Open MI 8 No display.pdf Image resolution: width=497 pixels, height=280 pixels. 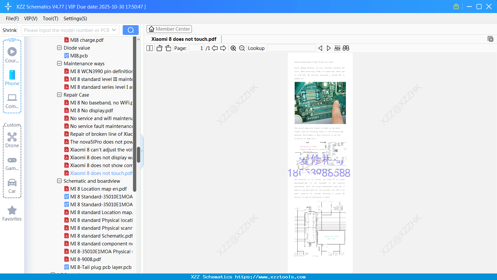[89, 110]
